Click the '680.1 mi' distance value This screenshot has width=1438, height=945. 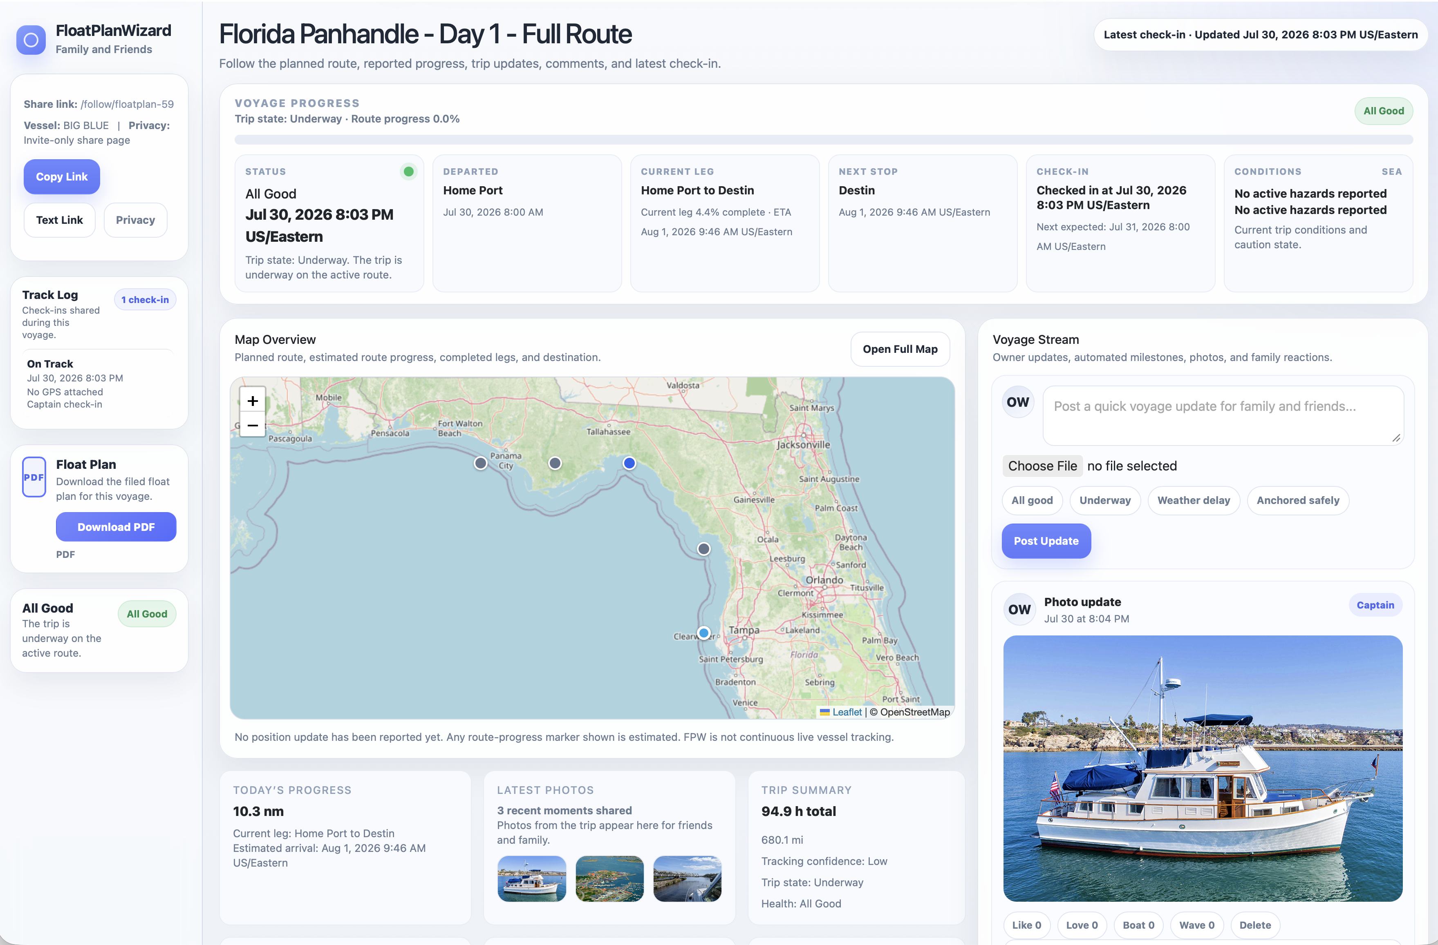pos(782,840)
